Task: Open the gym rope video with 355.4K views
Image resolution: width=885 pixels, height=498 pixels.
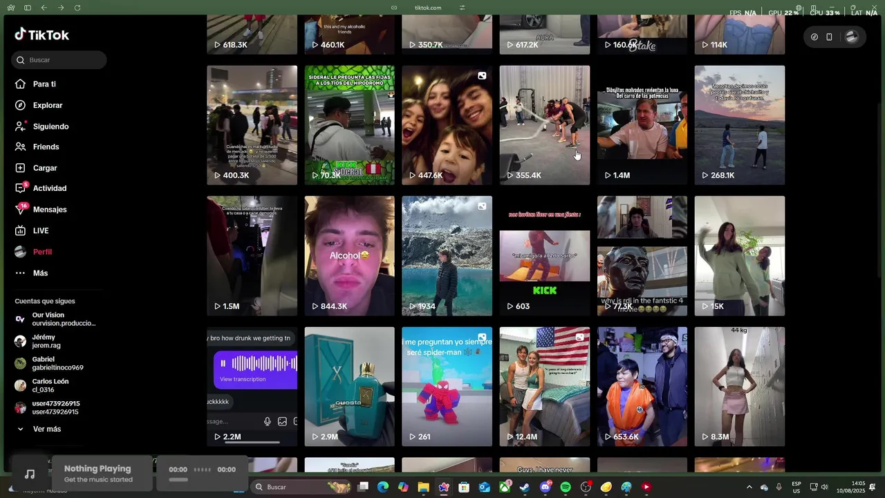Action: coord(545,125)
